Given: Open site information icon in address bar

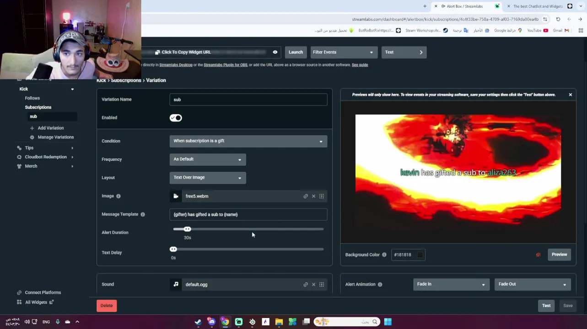Looking at the screenshot, I should pos(545,19).
